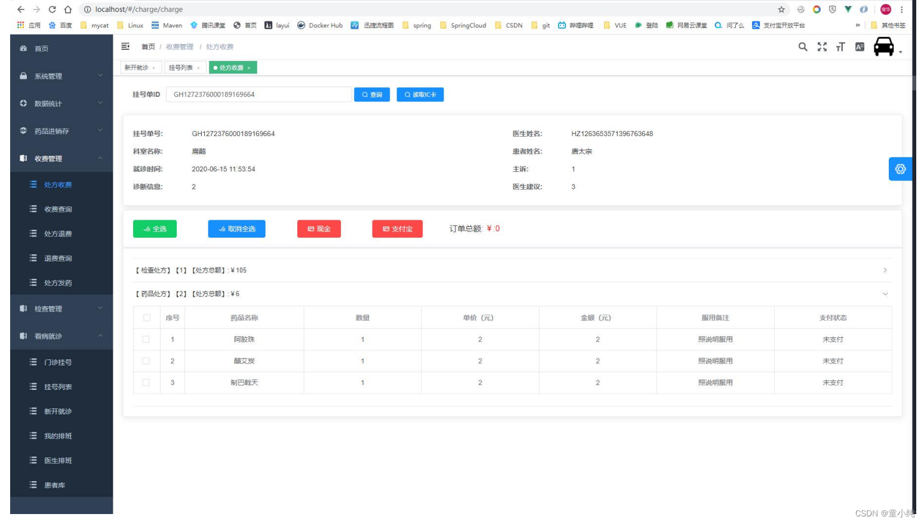Focus the 挂号单ID input field
Viewport: 924px width, 523px height.
tap(258, 94)
